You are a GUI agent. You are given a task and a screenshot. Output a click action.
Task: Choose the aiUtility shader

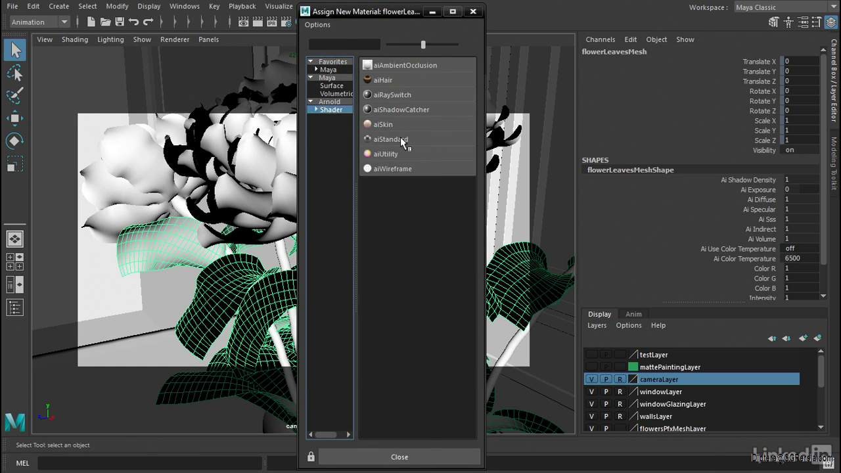[418, 154]
